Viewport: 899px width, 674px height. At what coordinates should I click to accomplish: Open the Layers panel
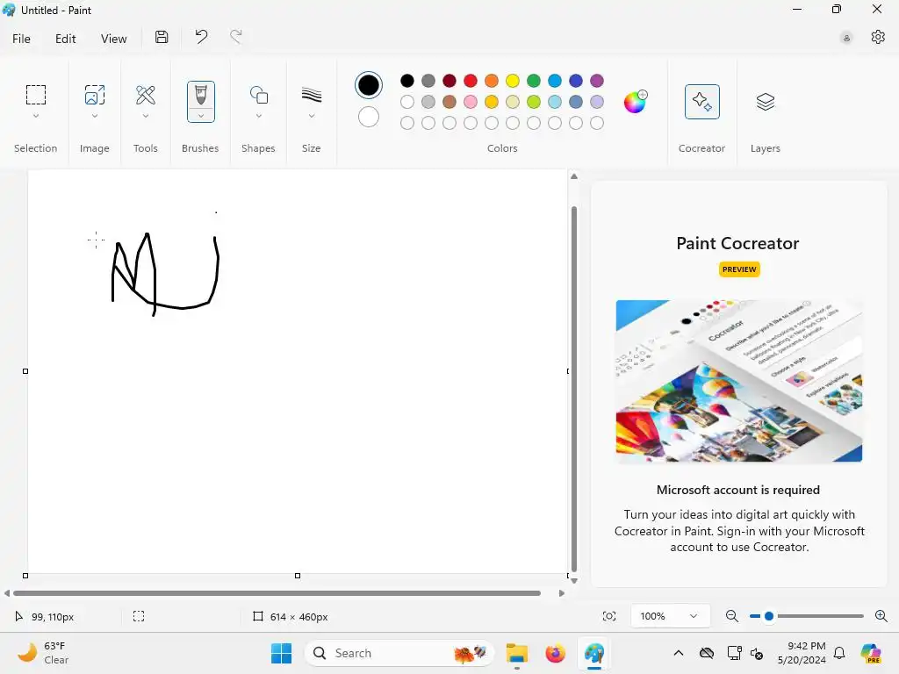pyautogui.click(x=766, y=102)
